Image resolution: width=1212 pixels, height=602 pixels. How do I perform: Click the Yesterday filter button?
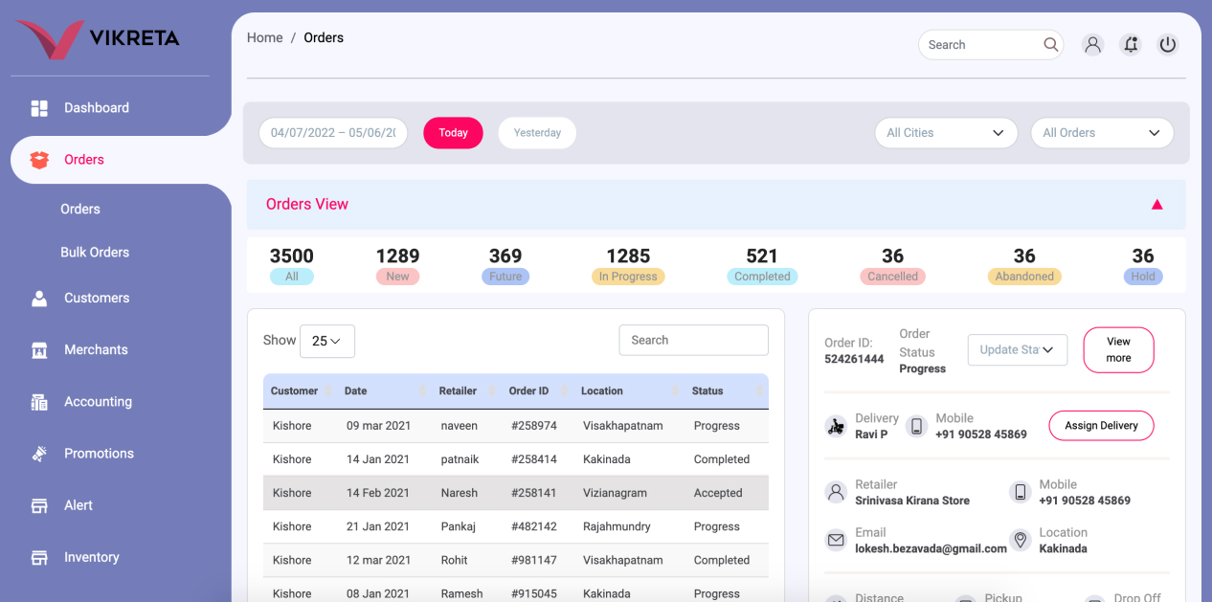coord(537,133)
